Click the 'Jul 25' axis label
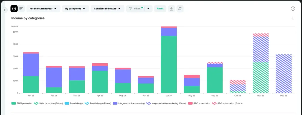Screen dimensions: 302x115 [169, 95]
